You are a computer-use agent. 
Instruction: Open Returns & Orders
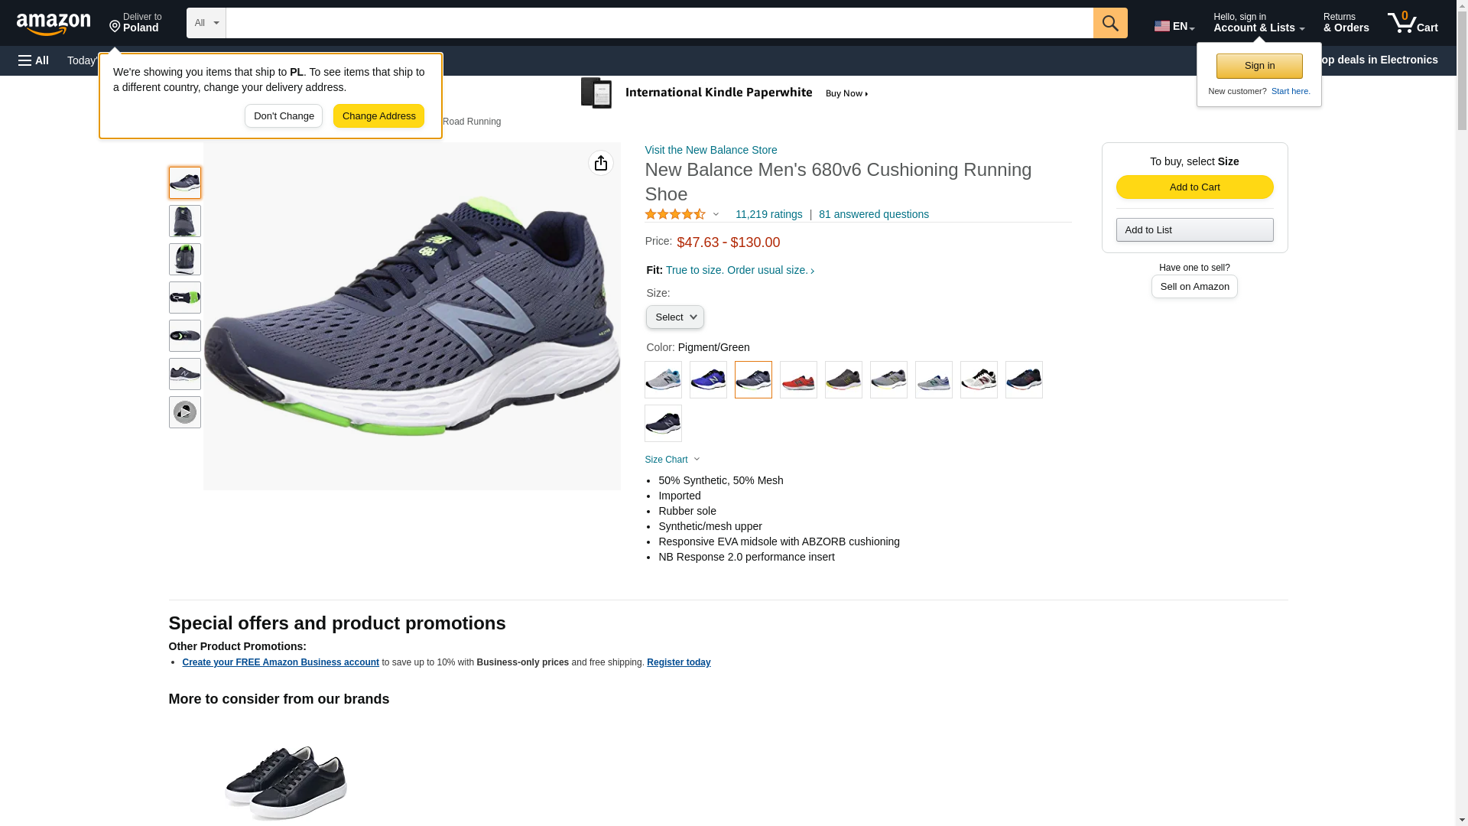pyautogui.click(x=1346, y=23)
